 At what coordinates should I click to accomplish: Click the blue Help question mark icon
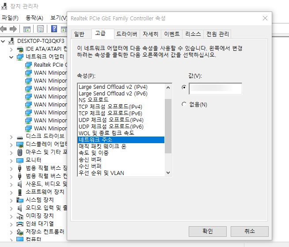point(54,29)
